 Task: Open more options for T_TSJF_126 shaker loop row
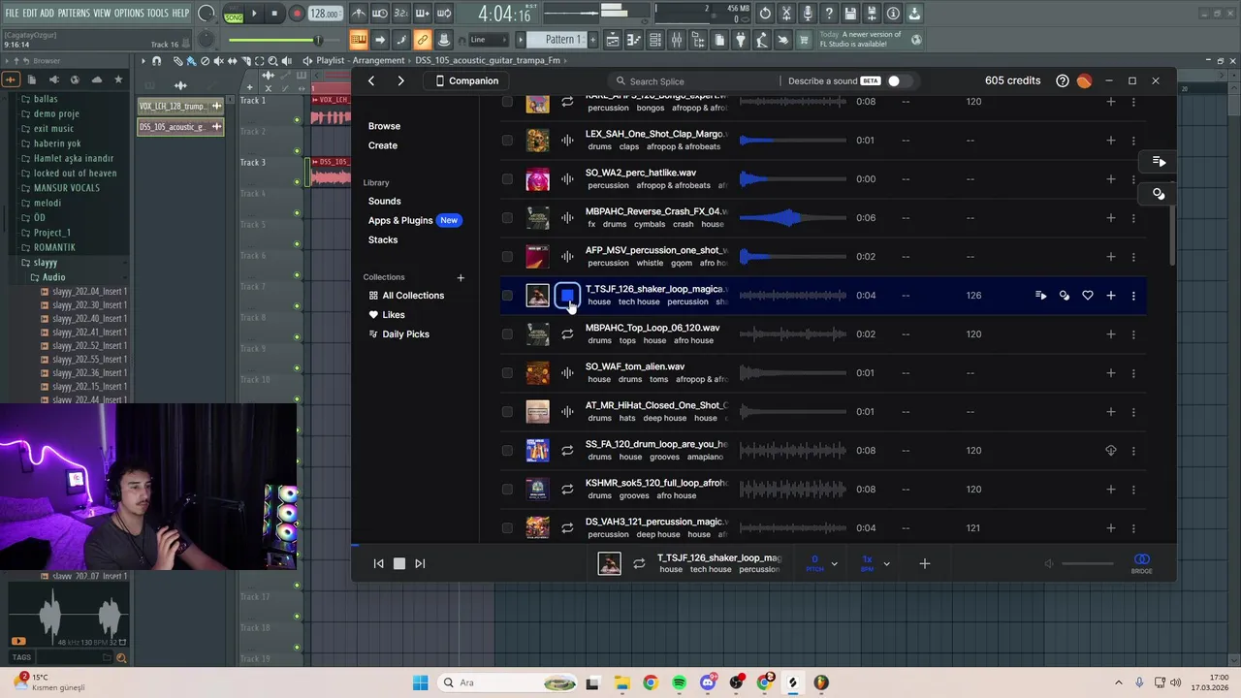tap(1133, 296)
